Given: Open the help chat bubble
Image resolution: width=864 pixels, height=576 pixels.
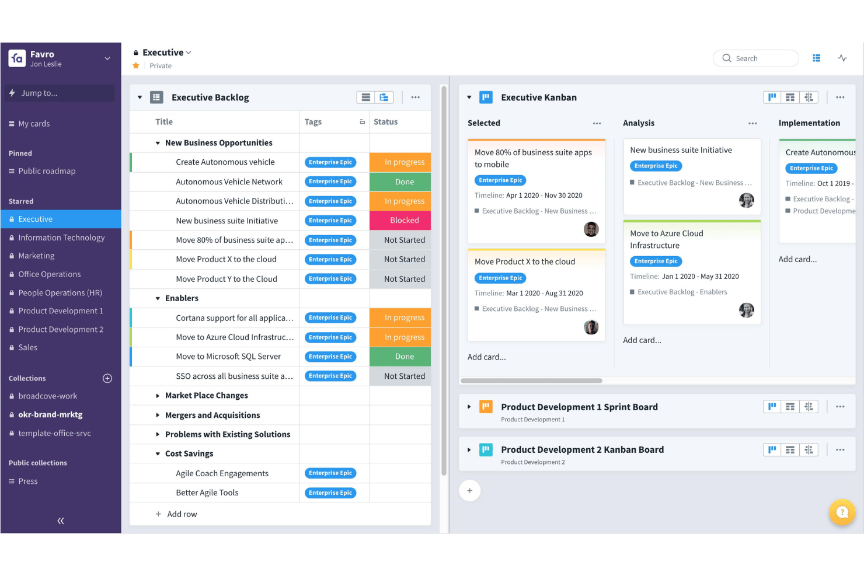Looking at the screenshot, I should [x=842, y=512].
